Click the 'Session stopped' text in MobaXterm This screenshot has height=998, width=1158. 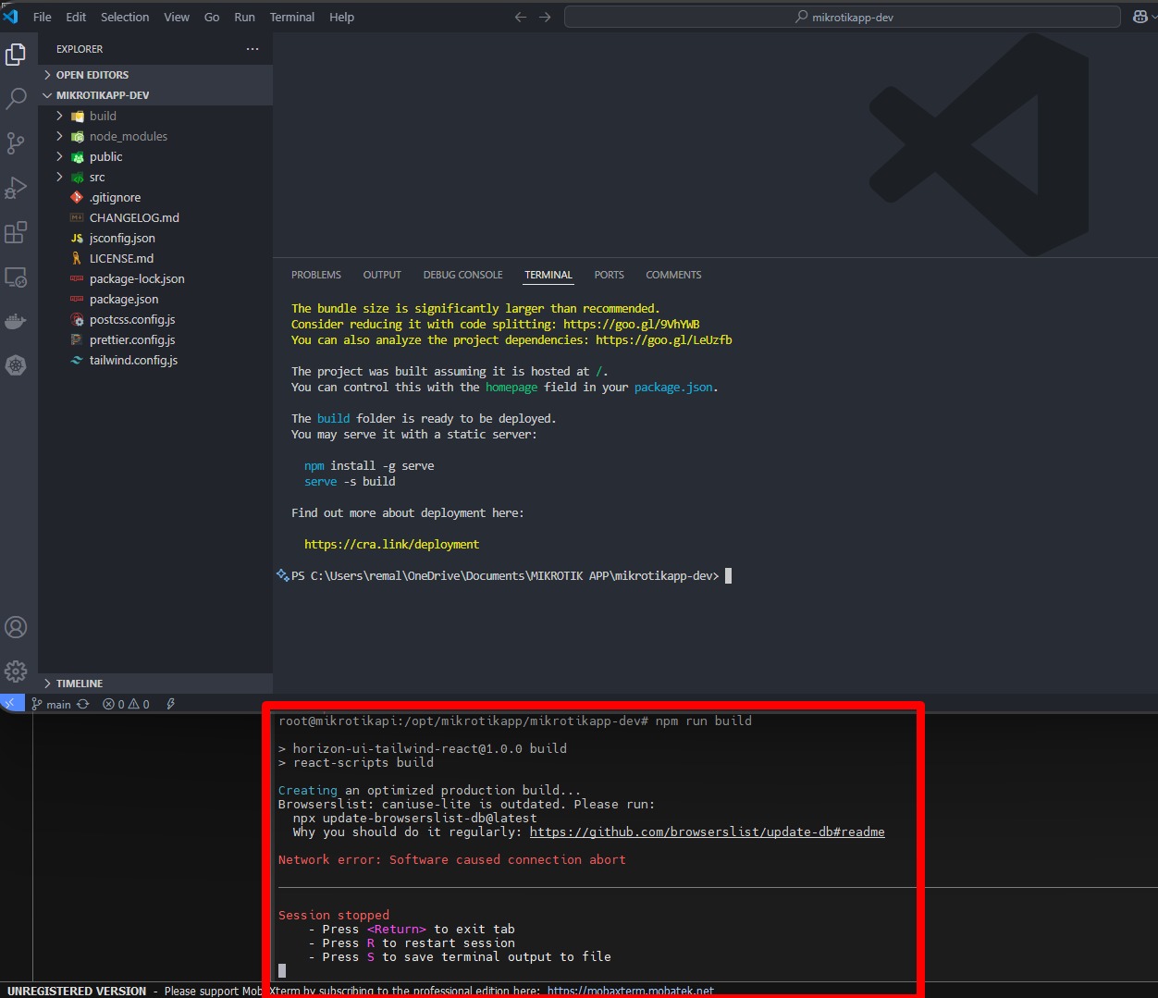[x=334, y=916]
